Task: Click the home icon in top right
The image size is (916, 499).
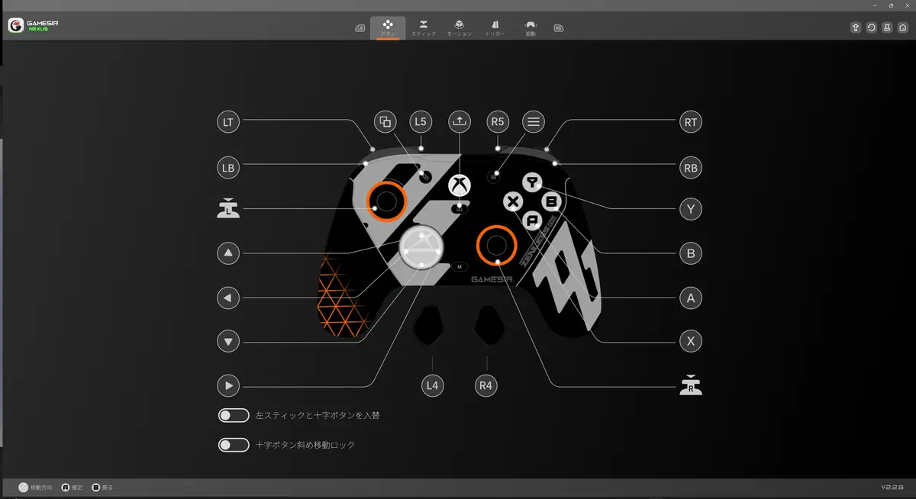Action: pos(903,27)
